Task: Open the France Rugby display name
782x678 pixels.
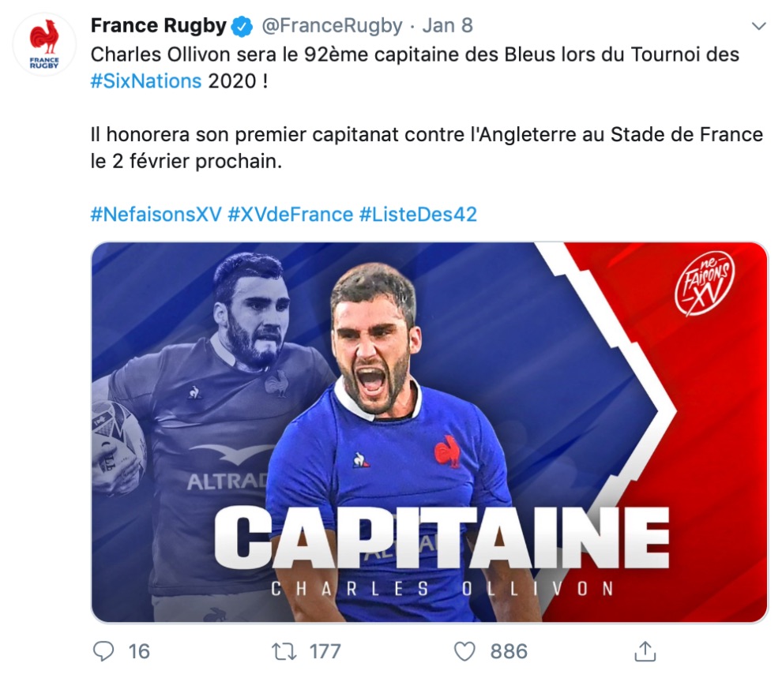Action: pyautogui.click(x=159, y=26)
